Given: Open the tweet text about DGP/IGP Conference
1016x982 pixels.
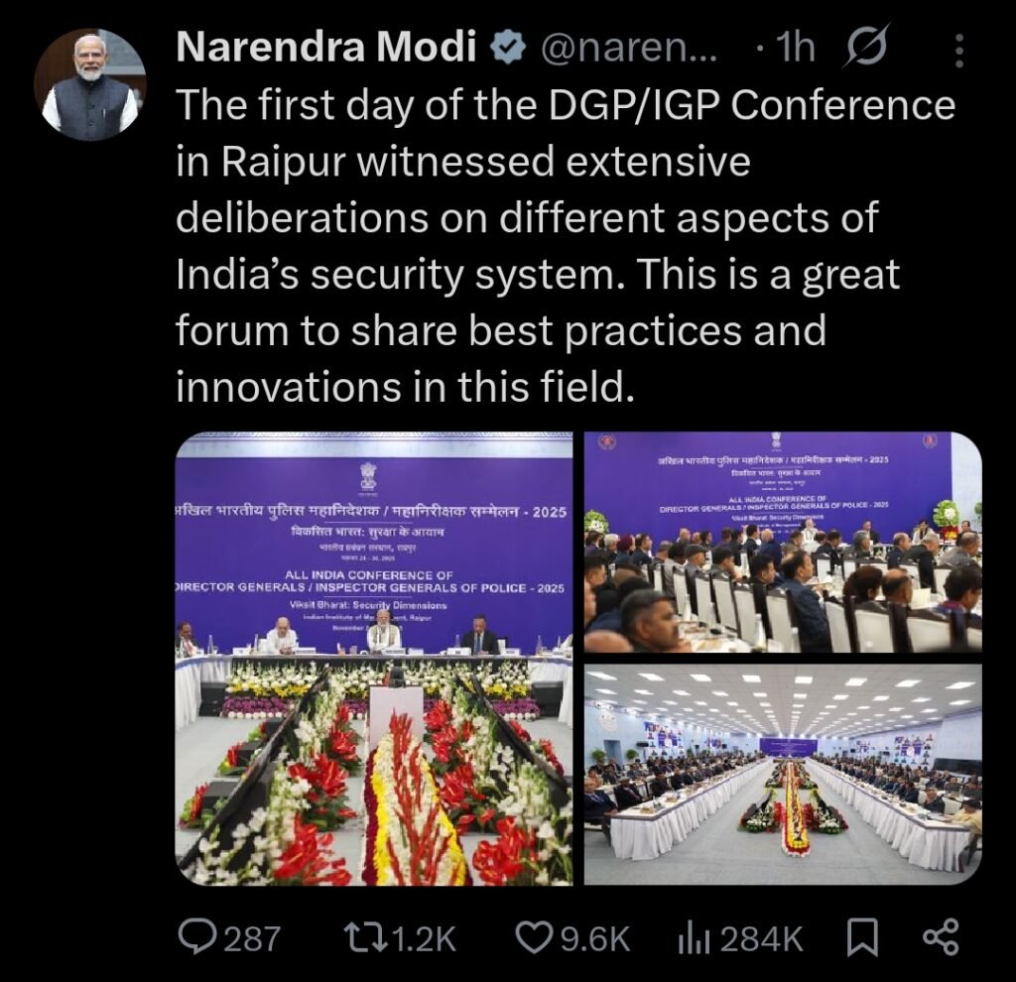Looking at the screenshot, I should (x=566, y=246).
